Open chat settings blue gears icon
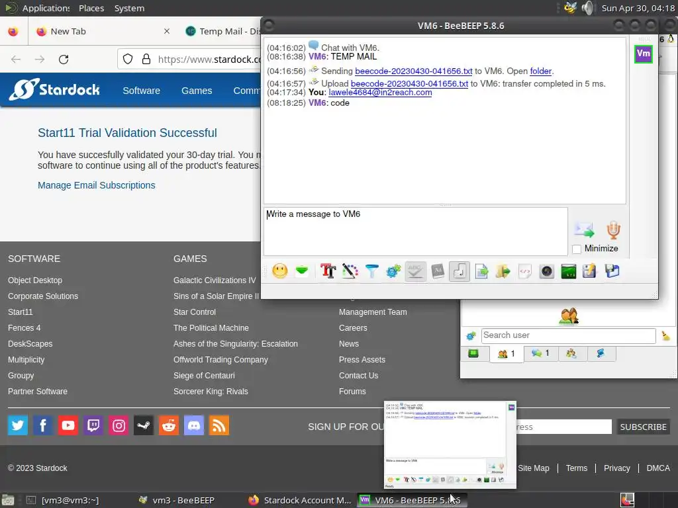 tap(393, 271)
